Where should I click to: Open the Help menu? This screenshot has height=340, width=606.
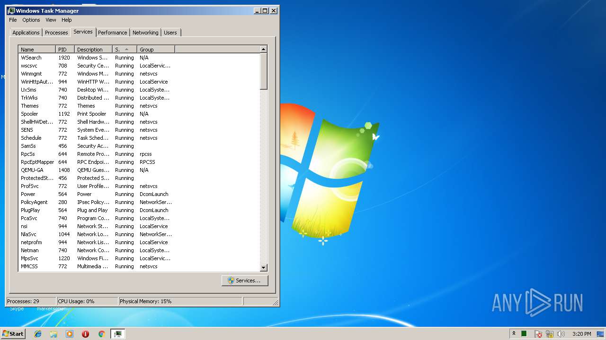pyautogui.click(x=67, y=20)
